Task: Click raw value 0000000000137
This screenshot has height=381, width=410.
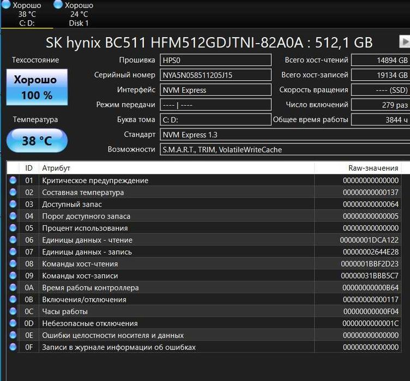Action: (x=371, y=192)
